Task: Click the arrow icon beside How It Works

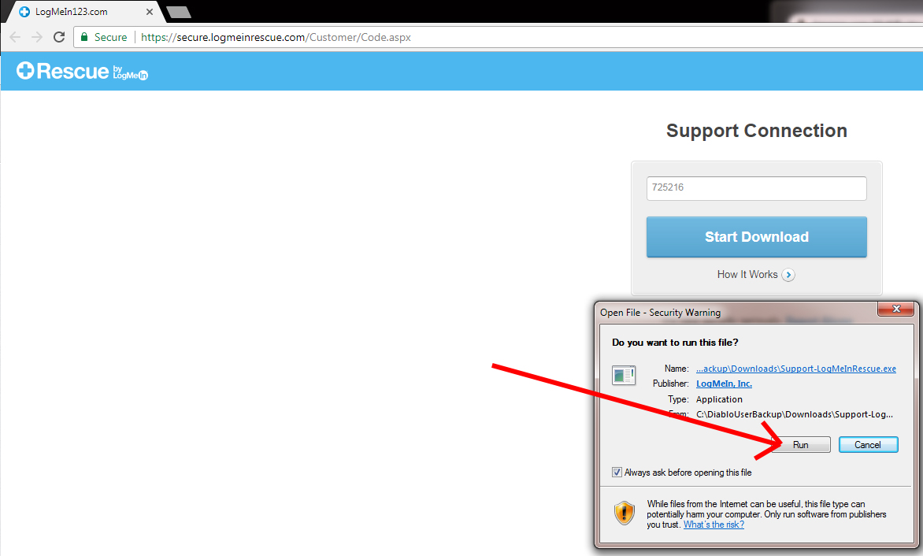Action: tap(788, 275)
